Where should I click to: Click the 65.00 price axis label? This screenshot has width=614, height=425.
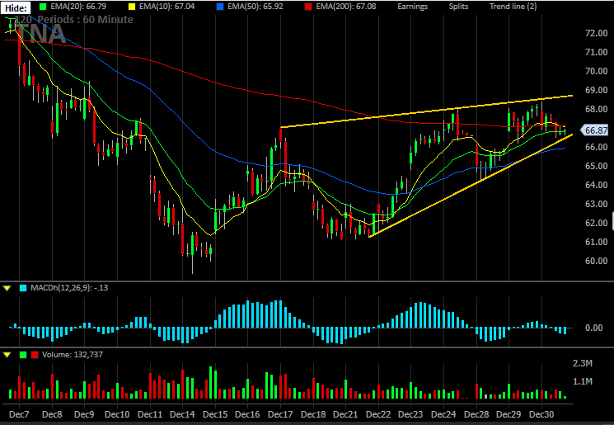pyautogui.click(x=597, y=166)
